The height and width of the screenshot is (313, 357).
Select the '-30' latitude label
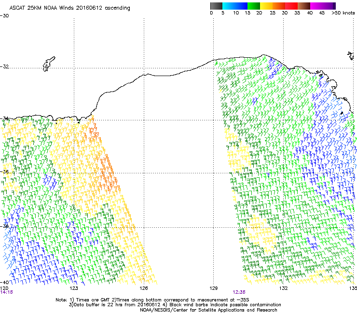(4, 16)
